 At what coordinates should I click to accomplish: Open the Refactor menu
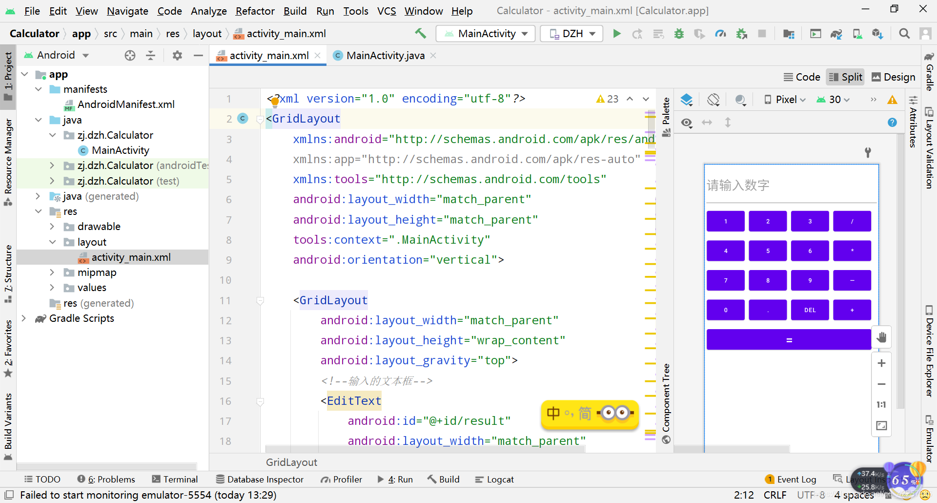tap(255, 11)
